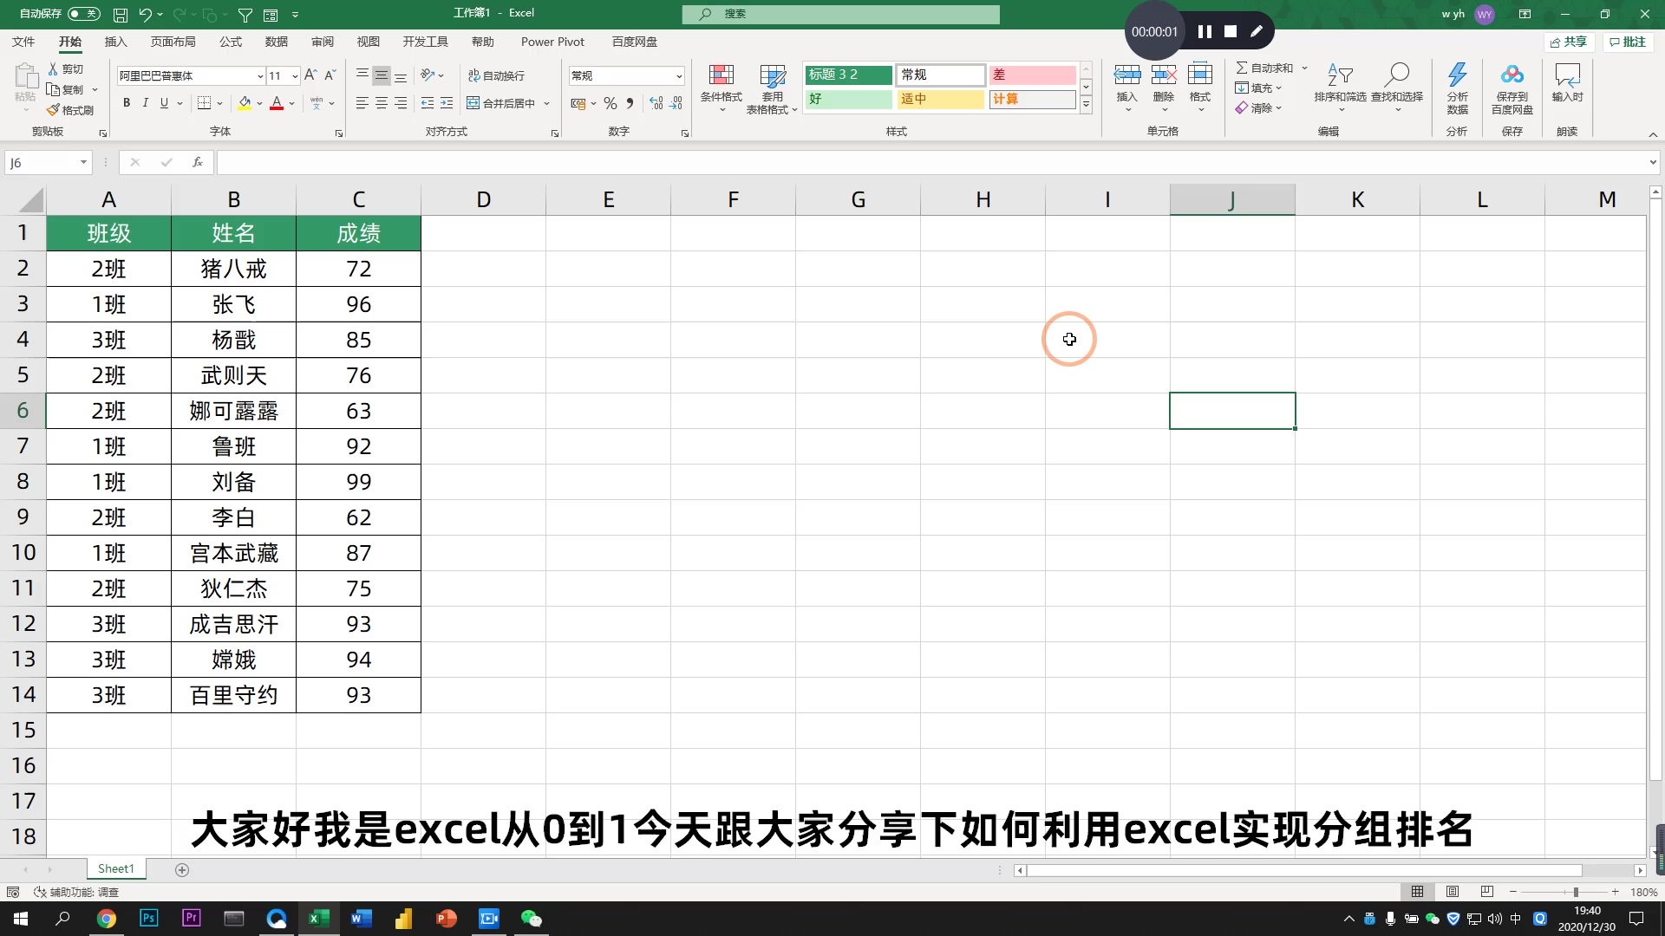Screen dimensions: 1665x936
Task: Decrease font size
Action: tap(330, 75)
